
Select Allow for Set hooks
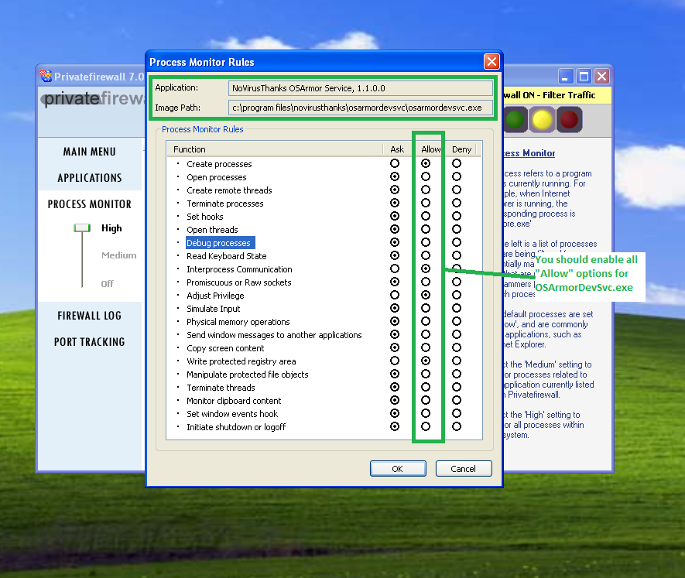coord(426,216)
